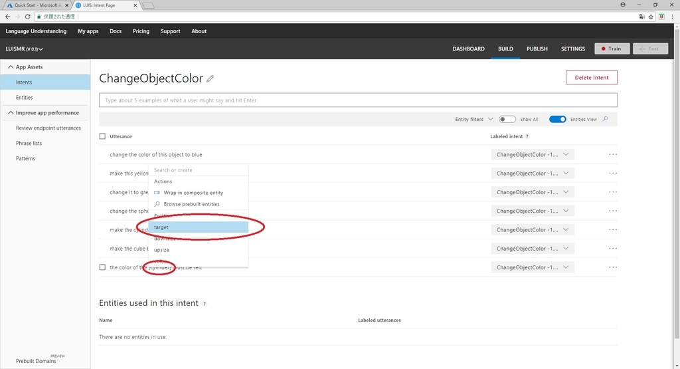Image resolution: width=680 pixels, height=369 pixels.
Task: Switch to the DASHBOARD tab
Action: [x=468, y=49]
